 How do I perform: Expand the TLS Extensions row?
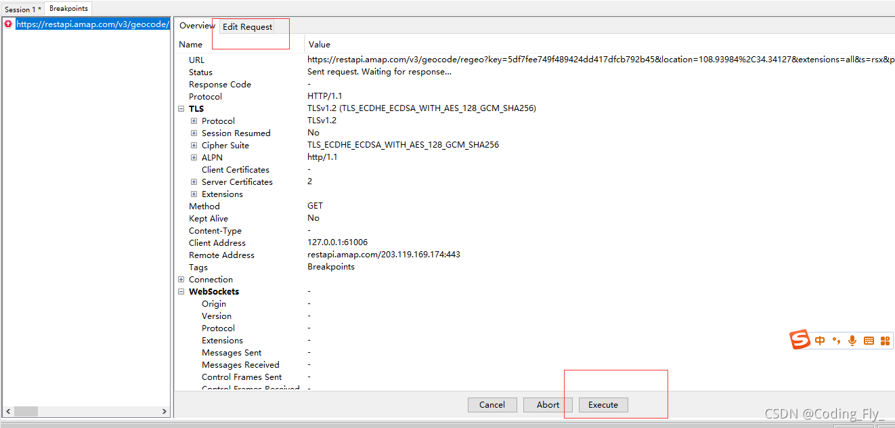(194, 194)
